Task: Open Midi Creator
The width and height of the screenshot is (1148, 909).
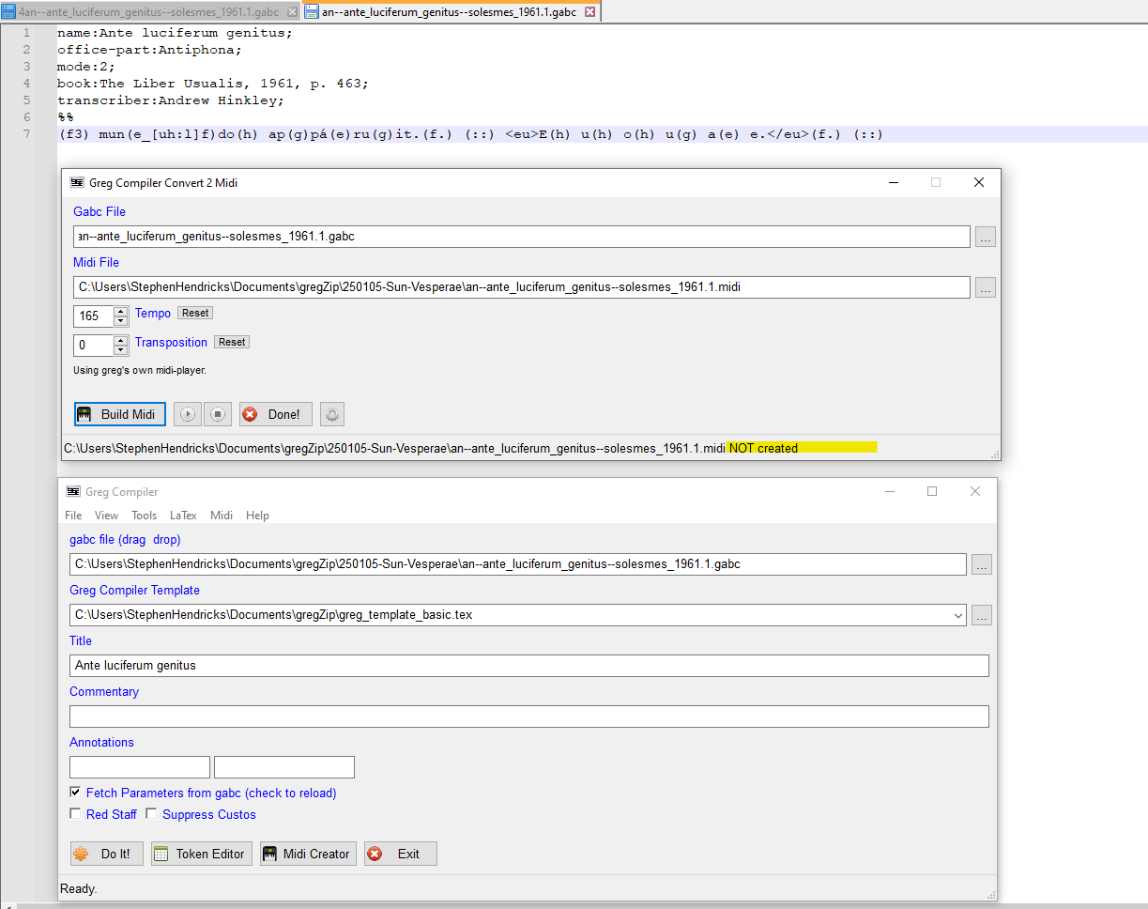Action: pyautogui.click(x=308, y=854)
